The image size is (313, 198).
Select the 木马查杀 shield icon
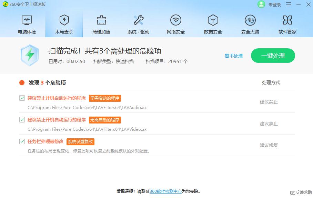[64, 20]
